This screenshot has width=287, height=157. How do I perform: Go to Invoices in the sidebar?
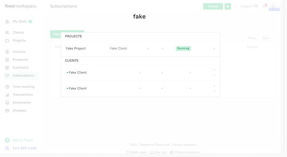[x=19, y=51]
